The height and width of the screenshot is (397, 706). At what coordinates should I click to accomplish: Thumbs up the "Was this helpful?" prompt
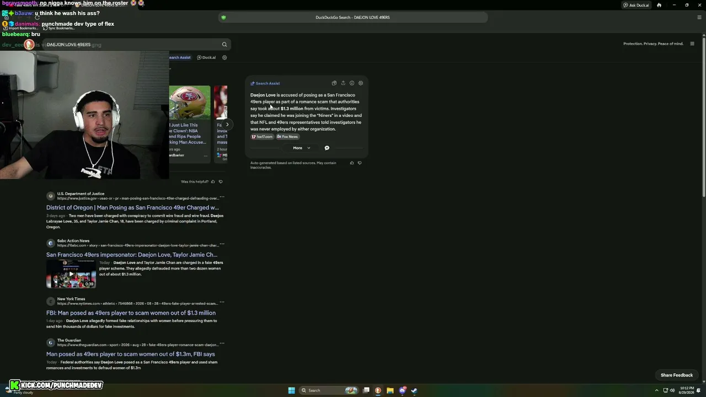coord(213,181)
